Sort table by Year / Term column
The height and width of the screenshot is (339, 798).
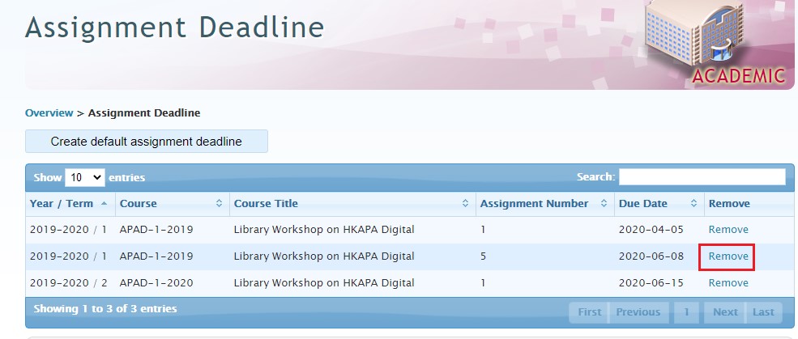[x=70, y=203]
